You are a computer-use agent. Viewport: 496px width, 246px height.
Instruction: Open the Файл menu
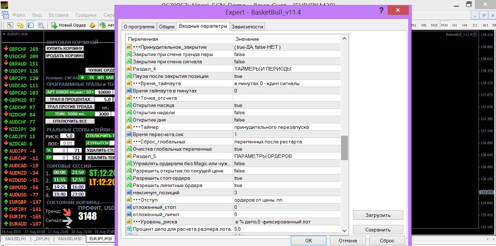pyautogui.click(x=19, y=15)
